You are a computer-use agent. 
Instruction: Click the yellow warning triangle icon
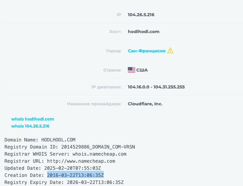pos(170,51)
